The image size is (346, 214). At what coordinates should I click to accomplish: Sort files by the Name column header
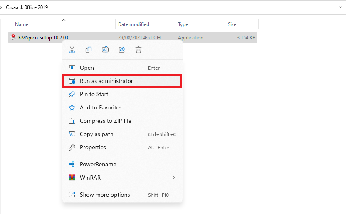pos(22,24)
